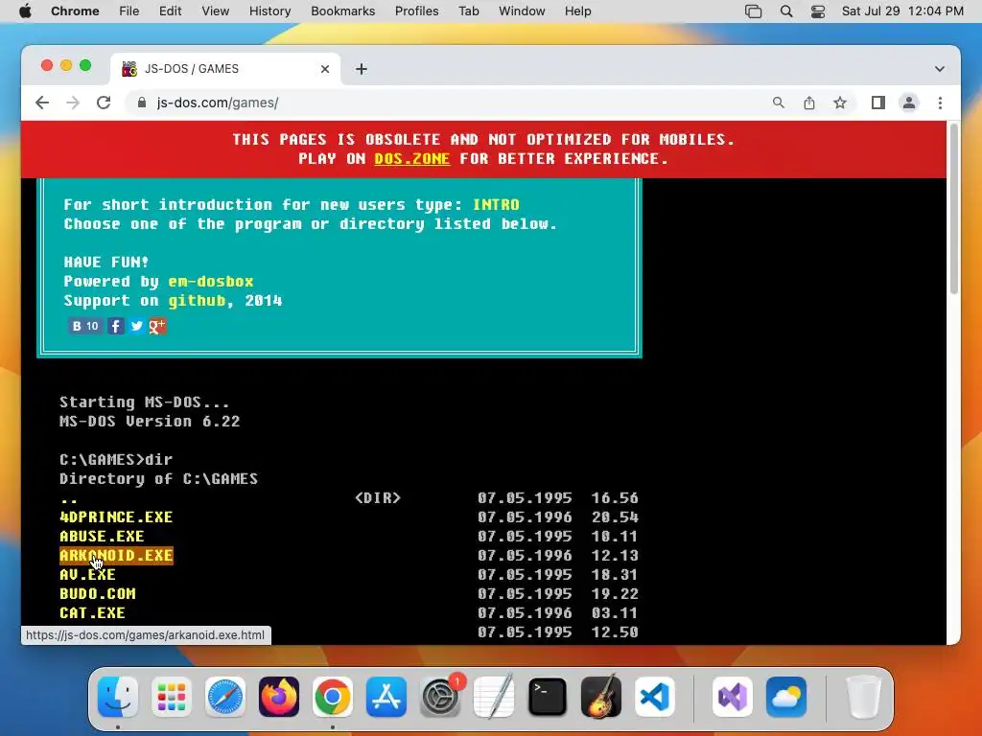The width and height of the screenshot is (982, 736).
Task: Reload the js-dos page
Action: 104,103
